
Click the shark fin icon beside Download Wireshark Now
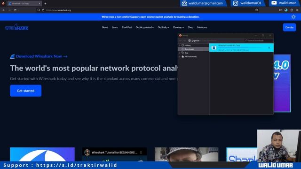pos(12,56)
